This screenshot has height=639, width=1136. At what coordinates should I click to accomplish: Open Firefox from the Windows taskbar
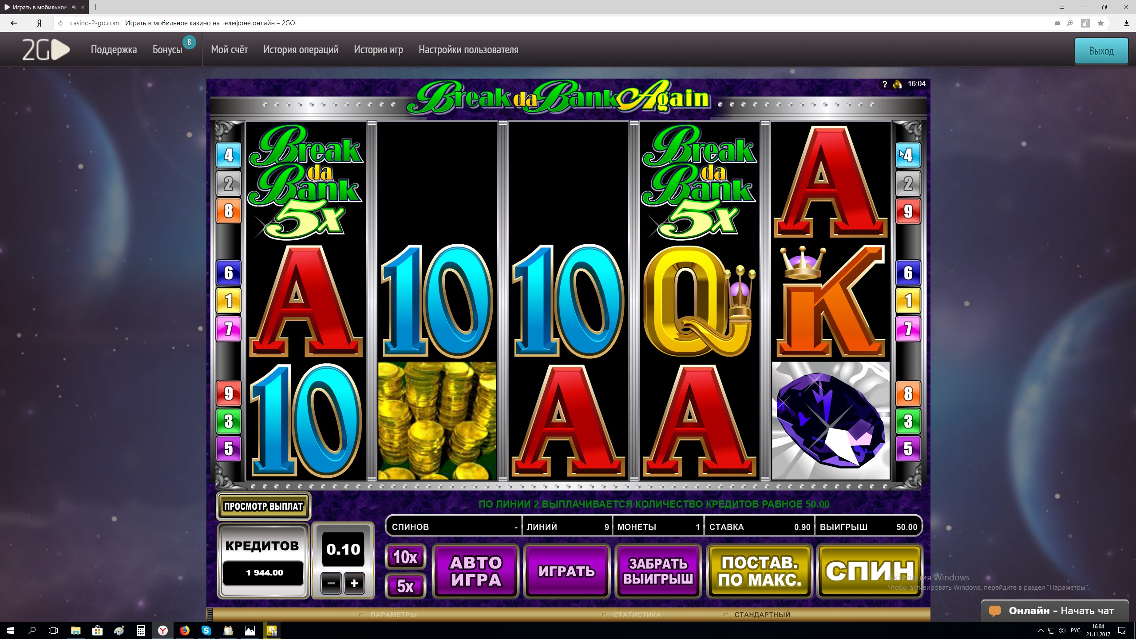coord(184,630)
